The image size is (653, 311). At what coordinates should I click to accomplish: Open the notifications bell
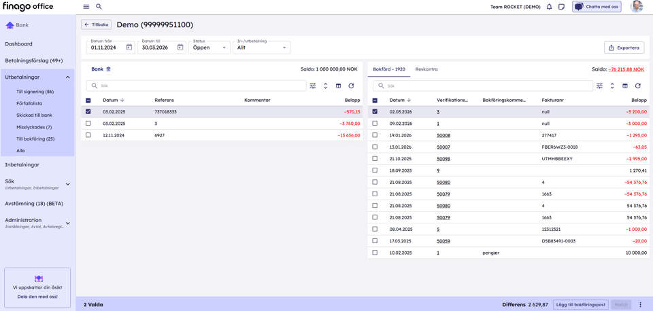(x=549, y=7)
